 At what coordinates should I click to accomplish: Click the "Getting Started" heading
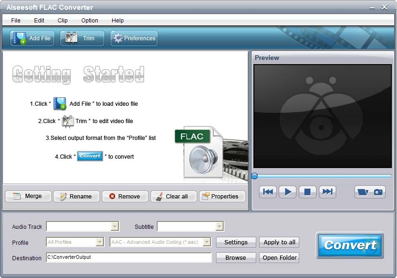pos(78,74)
